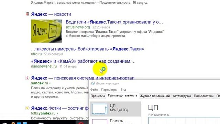The height and width of the screenshot is (124, 220).
Task: Click the ЦП mini usage graph thumbnail
Action: [100, 109]
